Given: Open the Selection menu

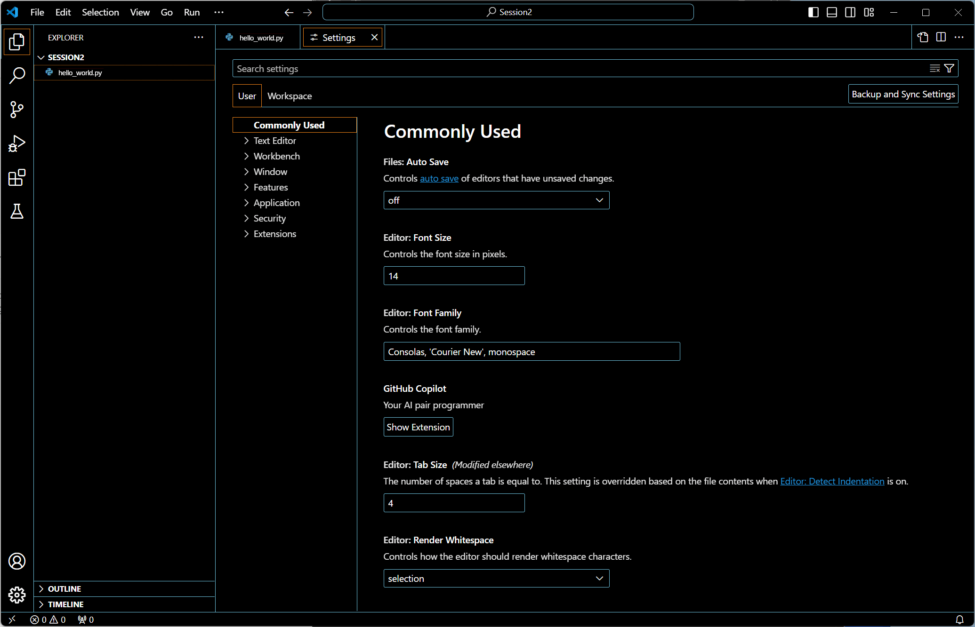Looking at the screenshot, I should 100,12.
